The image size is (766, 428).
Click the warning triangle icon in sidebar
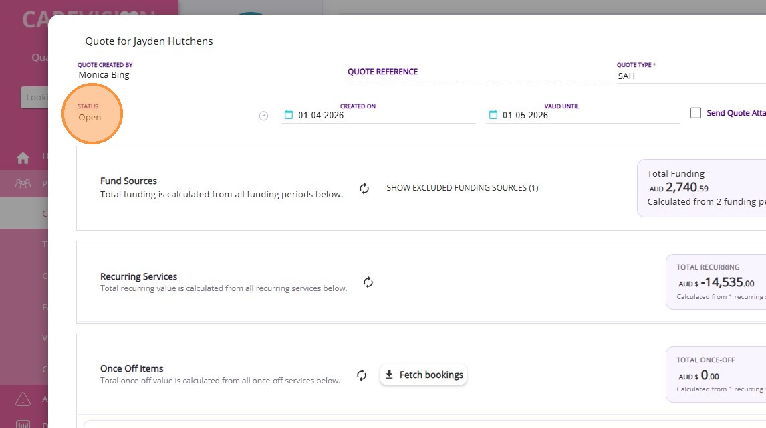(x=23, y=399)
